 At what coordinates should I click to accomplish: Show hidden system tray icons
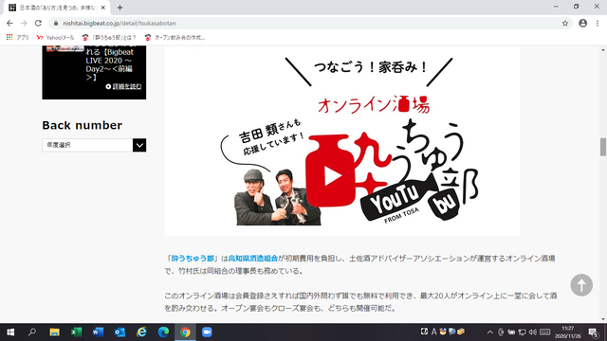click(x=489, y=332)
